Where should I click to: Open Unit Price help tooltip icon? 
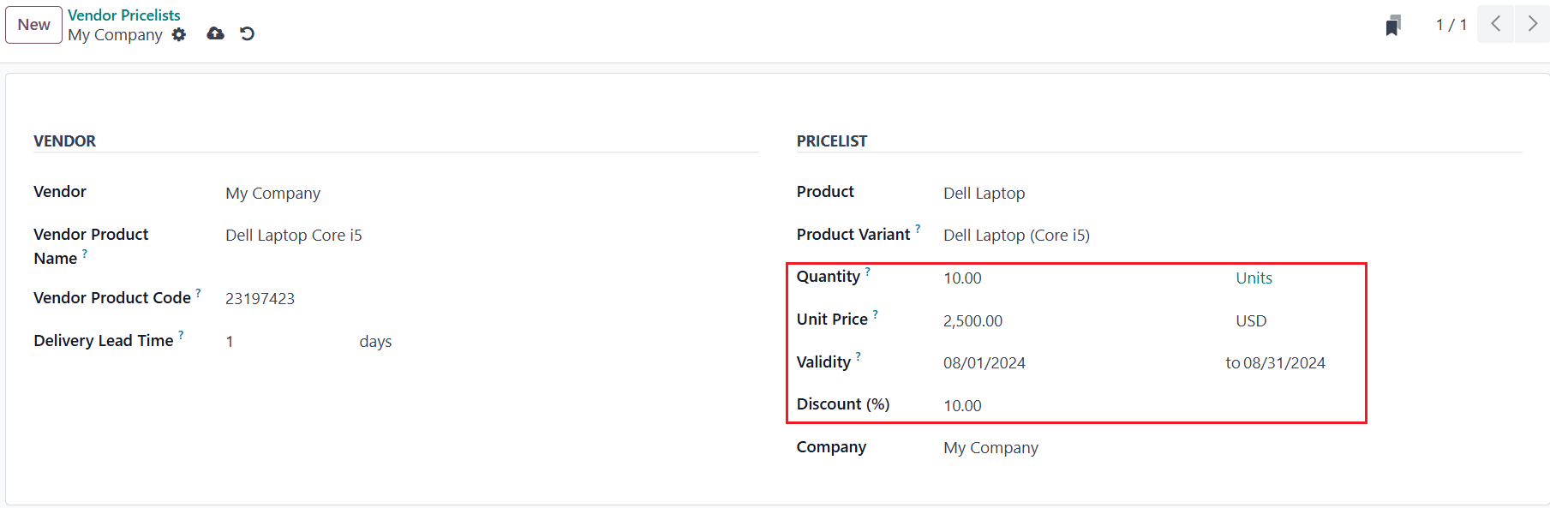tap(875, 314)
